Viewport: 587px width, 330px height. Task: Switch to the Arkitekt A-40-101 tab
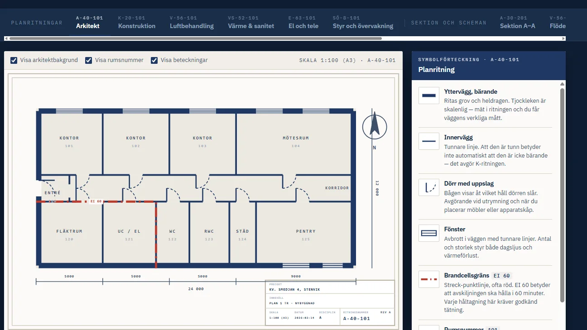coord(90,22)
